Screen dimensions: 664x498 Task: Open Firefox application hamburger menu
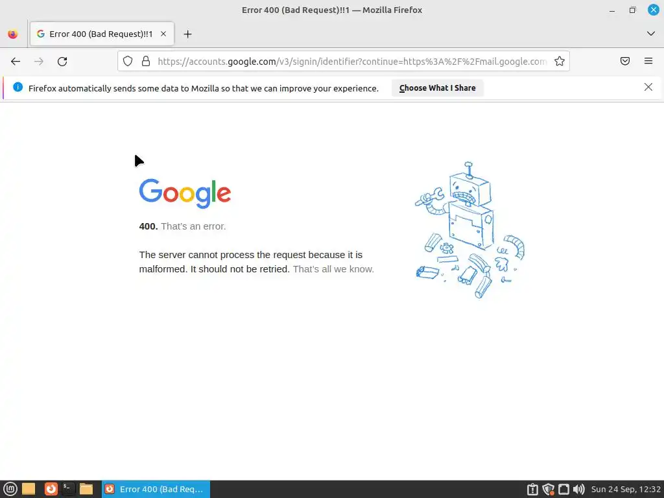pyautogui.click(x=648, y=62)
